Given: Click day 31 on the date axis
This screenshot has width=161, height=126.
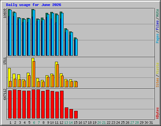Looking at the screenshot, I should coord(151,123).
